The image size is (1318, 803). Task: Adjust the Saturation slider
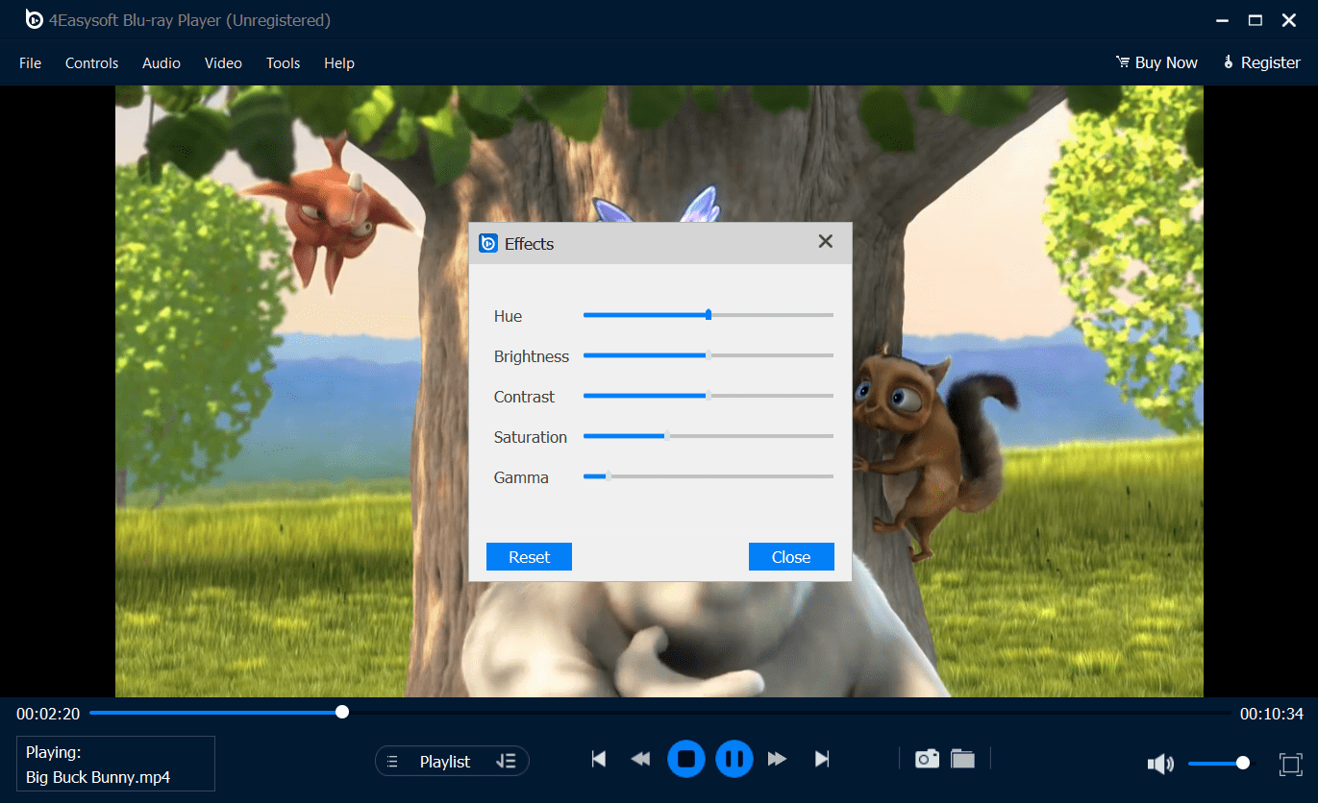coord(709,436)
